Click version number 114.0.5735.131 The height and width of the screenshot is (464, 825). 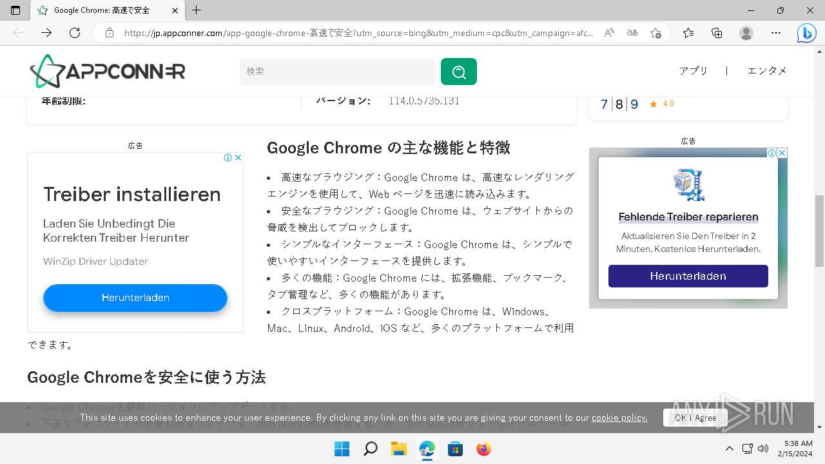424,101
